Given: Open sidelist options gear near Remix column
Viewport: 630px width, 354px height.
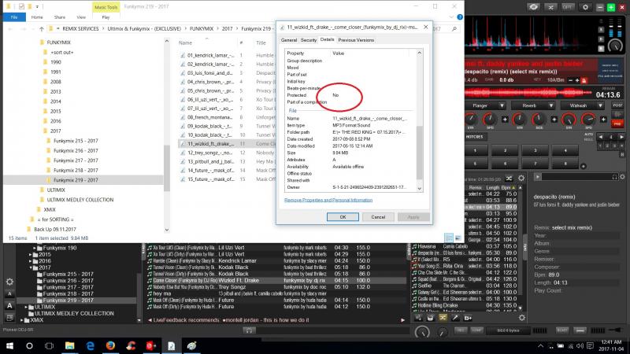Looking at the screenshot, I should [x=521, y=179].
